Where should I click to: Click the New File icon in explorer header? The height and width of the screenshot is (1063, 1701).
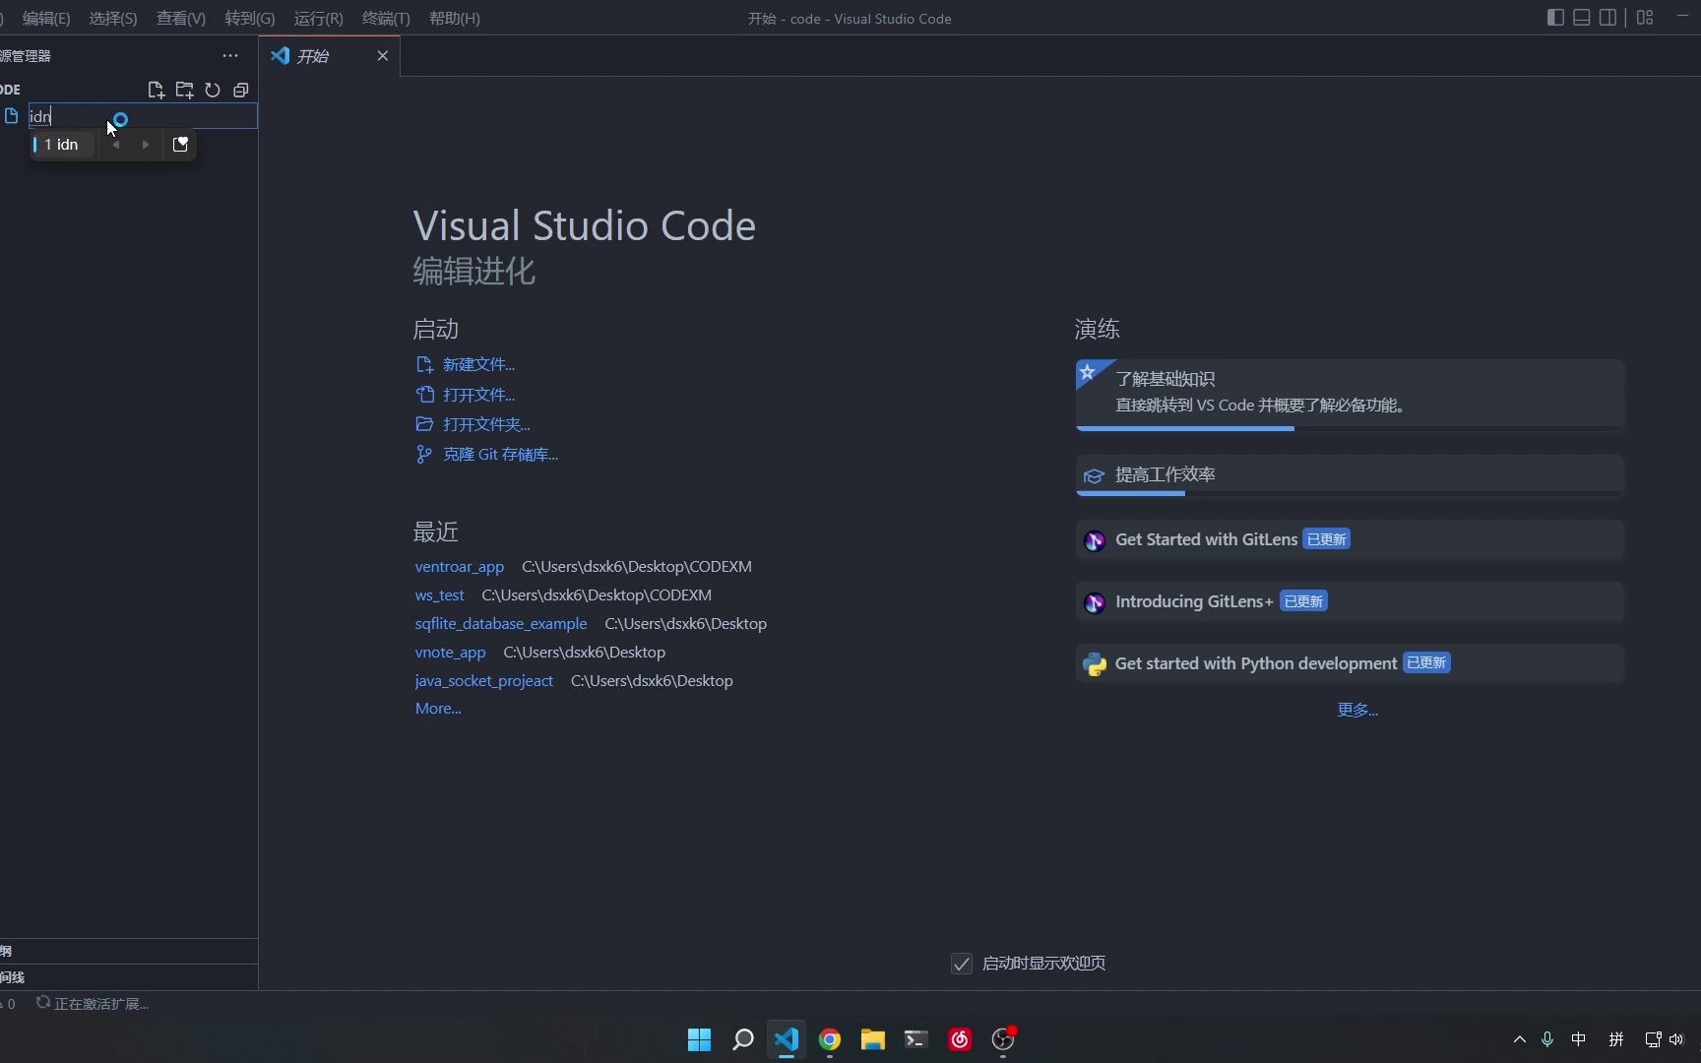(156, 90)
